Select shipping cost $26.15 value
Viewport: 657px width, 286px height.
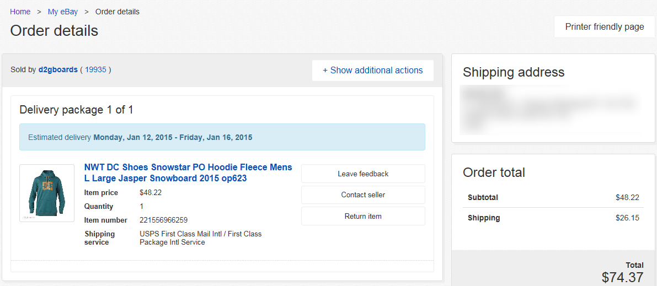tap(628, 218)
